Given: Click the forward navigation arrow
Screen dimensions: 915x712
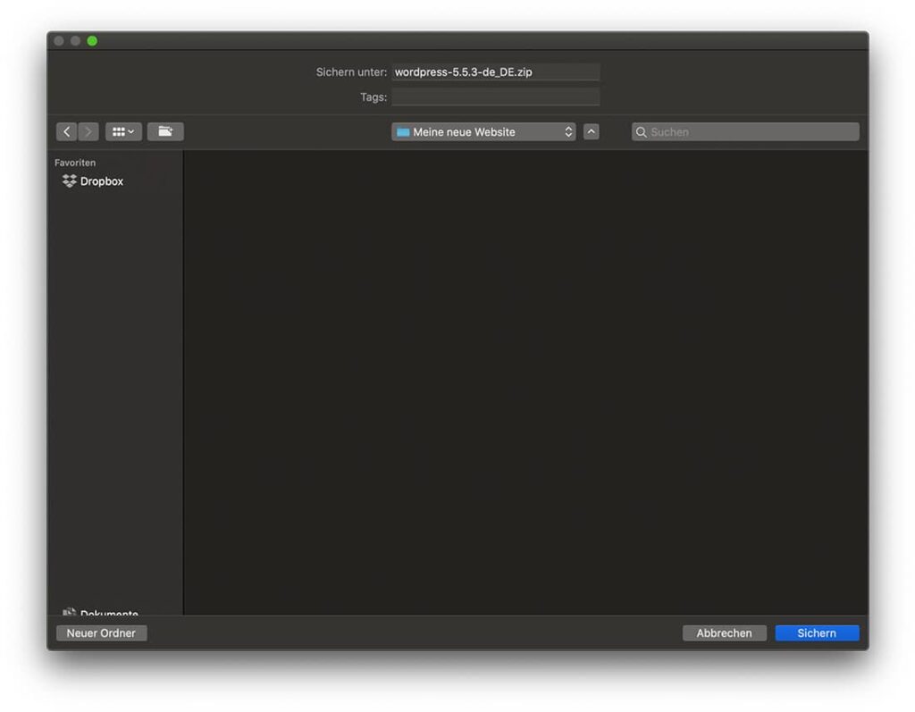Looking at the screenshot, I should (x=88, y=131).
